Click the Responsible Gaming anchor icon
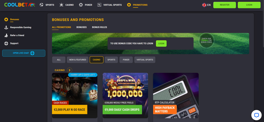 (6, 27)
